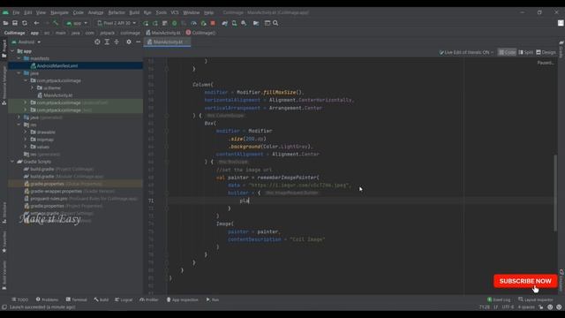Collapse the manifests folder

(19, 58)
